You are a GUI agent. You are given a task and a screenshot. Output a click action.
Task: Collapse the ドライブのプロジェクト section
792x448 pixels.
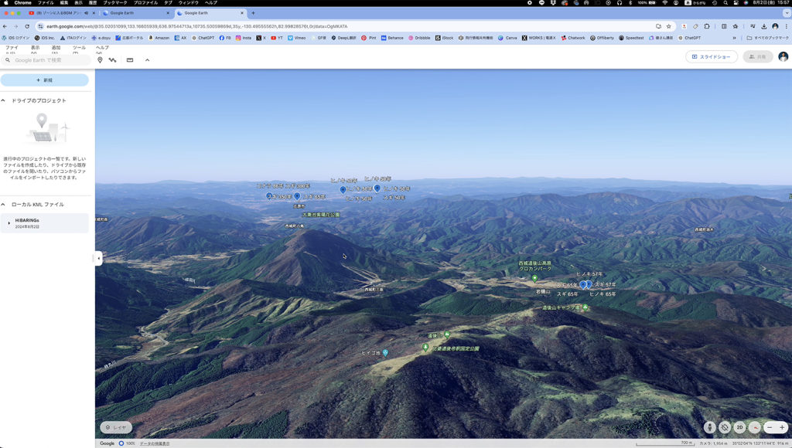(x=4, y=100)
